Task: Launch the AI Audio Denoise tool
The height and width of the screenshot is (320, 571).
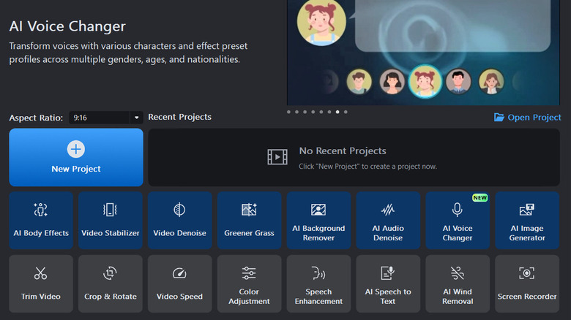Action: (388, 219)
